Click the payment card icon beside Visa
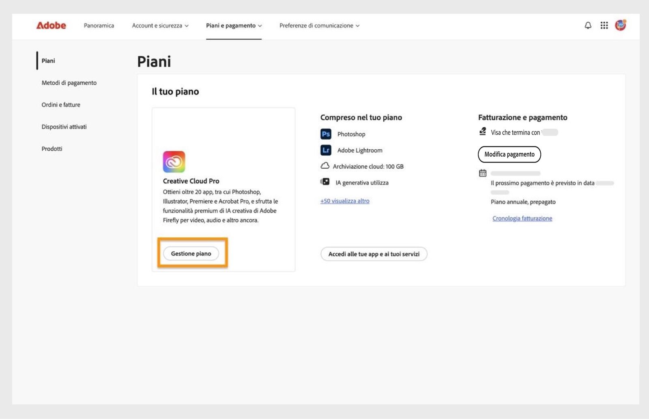The height and width of the screenshot is (419, 649). click(483, 131)
